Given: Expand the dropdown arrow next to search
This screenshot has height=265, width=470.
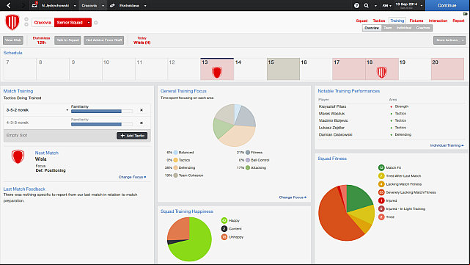Looking at the screenshot, I should click(x=375, y=6).
